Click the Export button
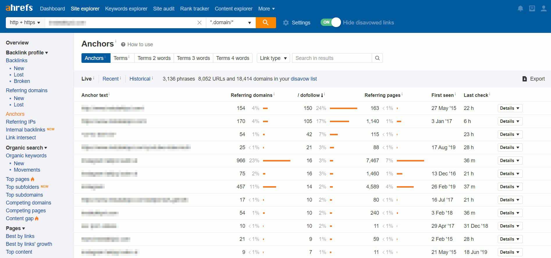The image size is (551, 258). 534,79
